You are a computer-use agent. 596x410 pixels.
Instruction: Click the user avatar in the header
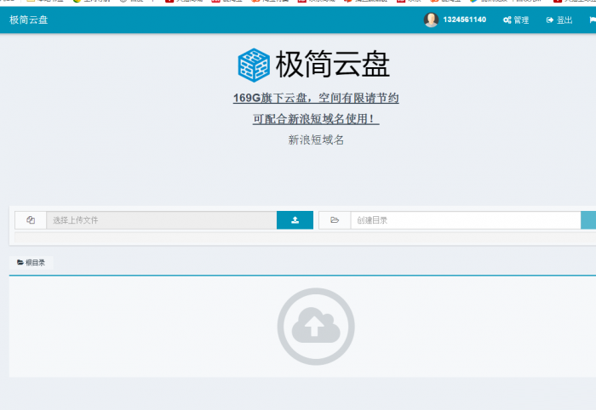click(x=432, y=20)
